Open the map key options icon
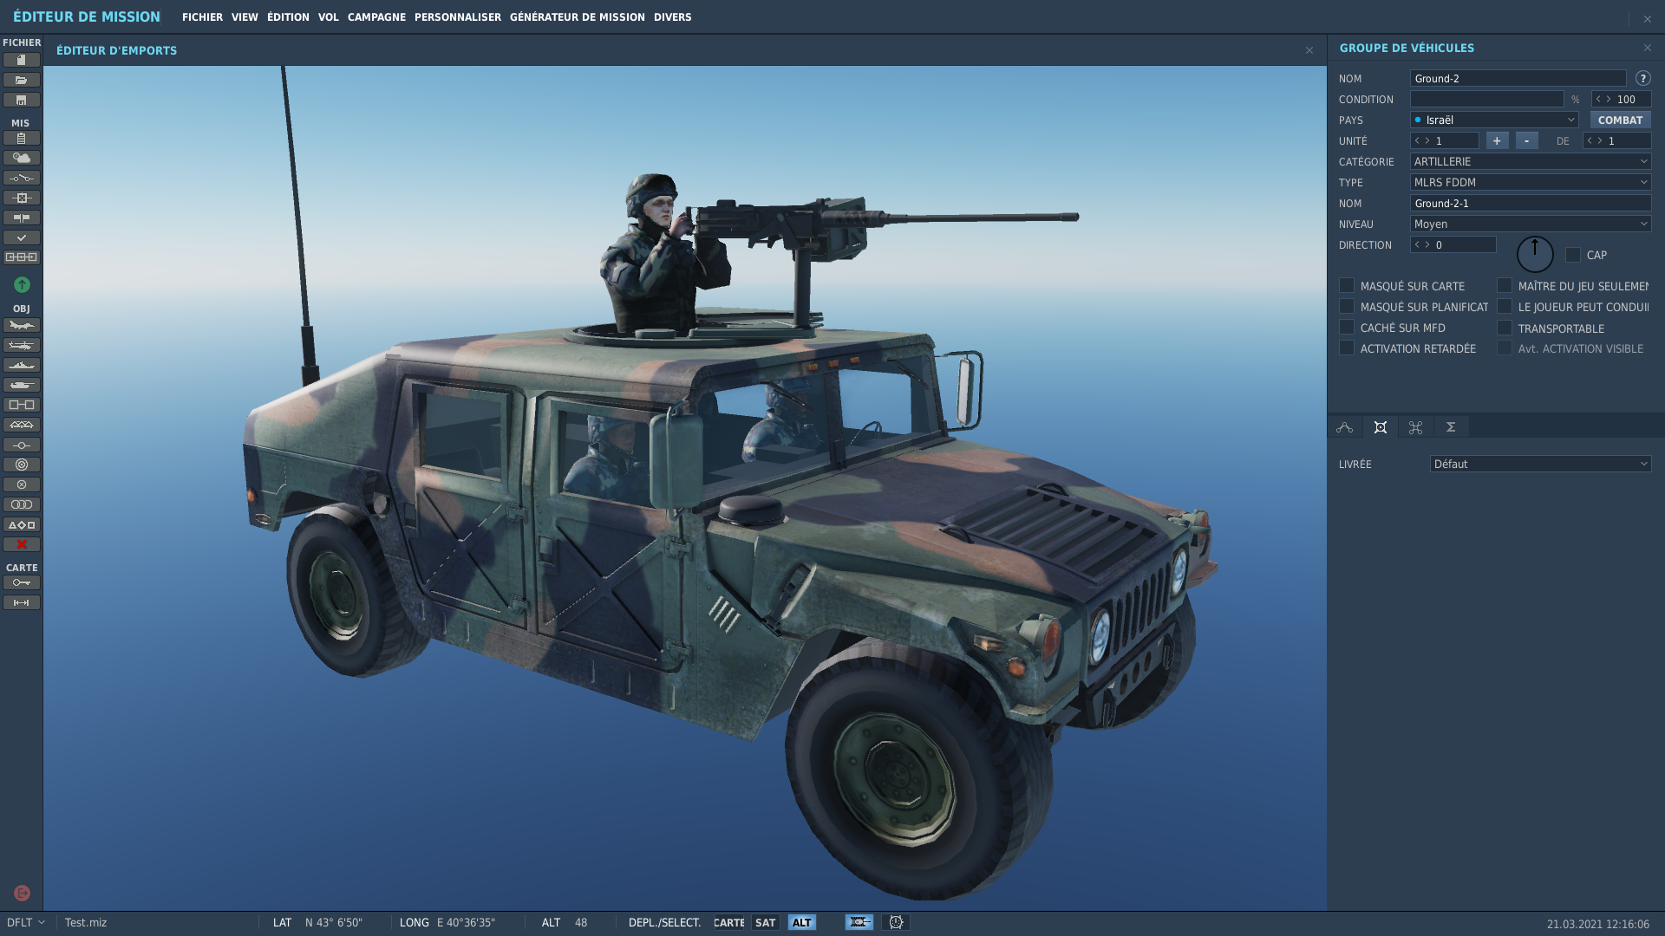Screen dimensions: 1665x936 pyautogui.click(x=22, y=582)
